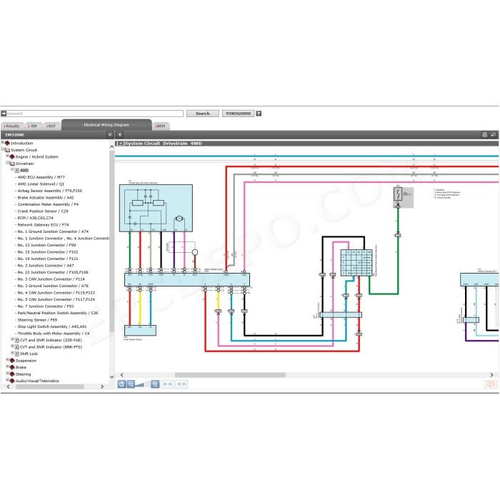The width and height of the screenshot is (500, 500).
Task: Click the tree panel scroll-down arrow
Action: click(x=112, y=376)
